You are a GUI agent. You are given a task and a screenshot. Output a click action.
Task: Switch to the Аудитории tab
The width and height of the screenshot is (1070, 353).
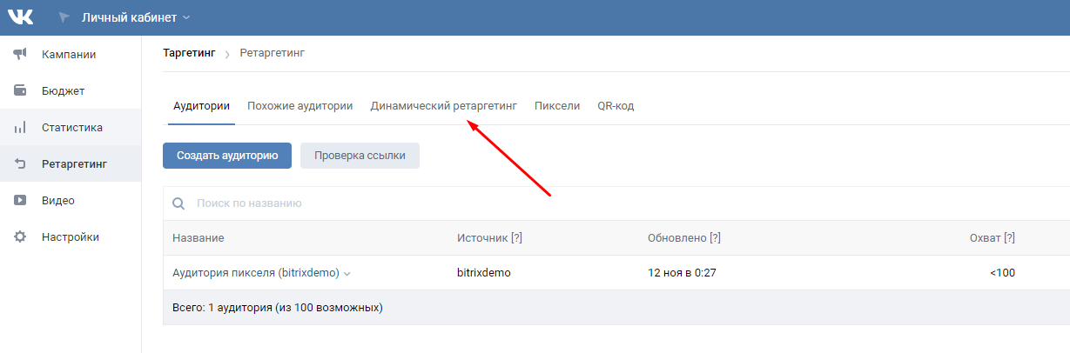(x=202, y=106)
